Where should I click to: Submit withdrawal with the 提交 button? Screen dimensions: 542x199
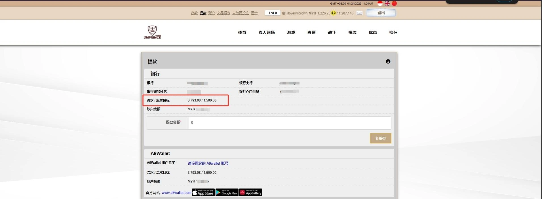pyautogui.click(x=381, y=138)
